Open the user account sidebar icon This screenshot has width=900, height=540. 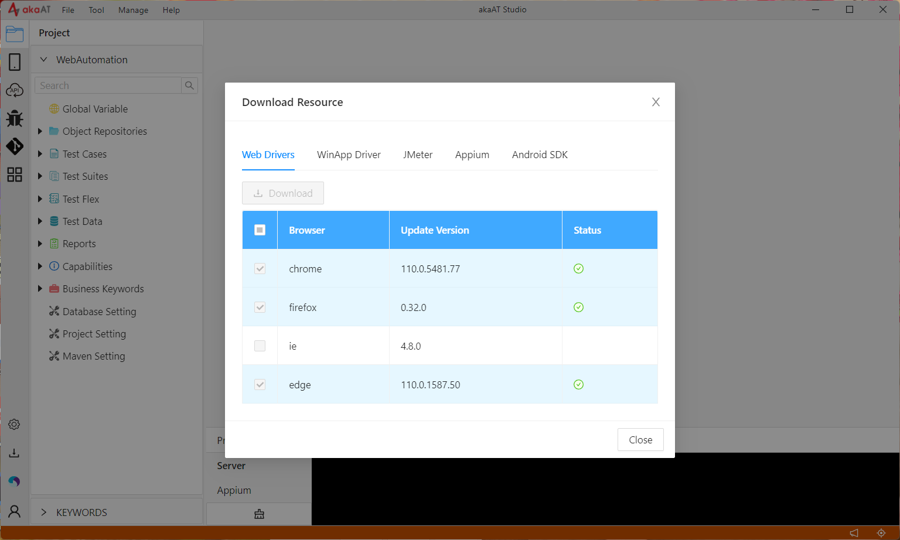(14, 511)
